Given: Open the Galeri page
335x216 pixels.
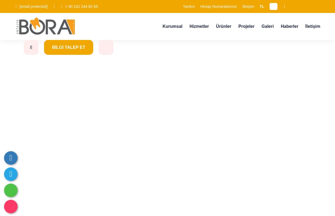Looking at the screenshot, I should coord(267,26).
